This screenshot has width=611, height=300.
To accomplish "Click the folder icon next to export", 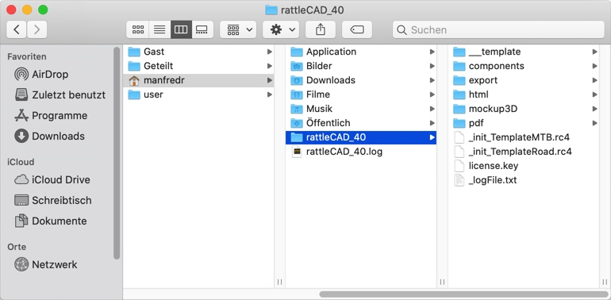I will click(x=459, y=80).
